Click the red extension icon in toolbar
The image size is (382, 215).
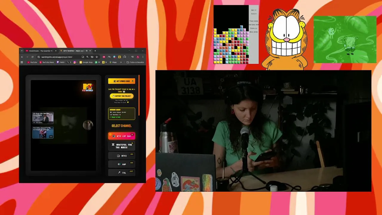[x=104, y=57]
